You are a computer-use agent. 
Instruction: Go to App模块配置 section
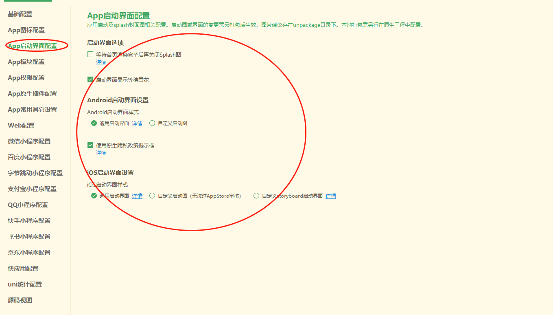pos(26,62)
